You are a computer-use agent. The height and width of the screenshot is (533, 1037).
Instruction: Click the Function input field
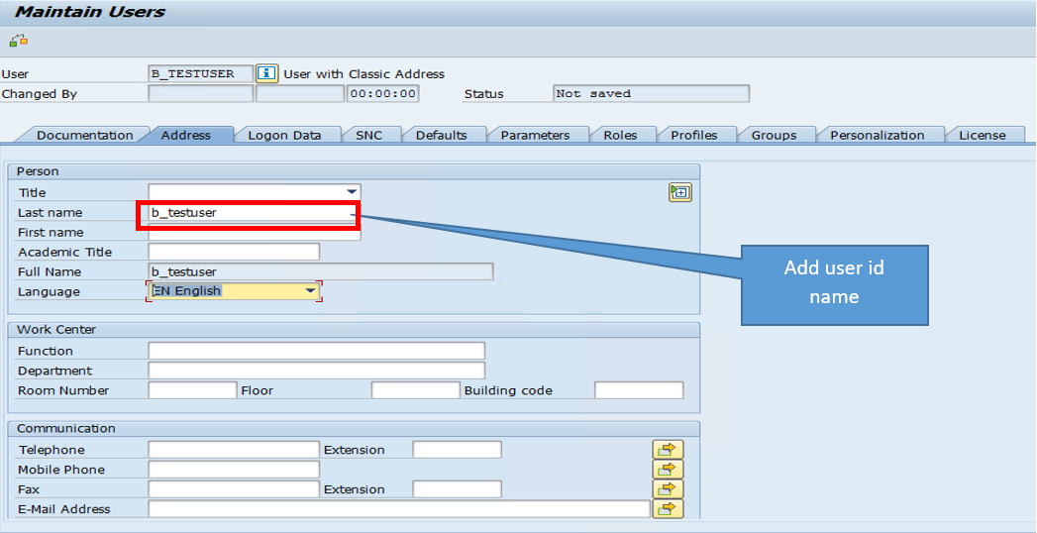coord(317,351)
